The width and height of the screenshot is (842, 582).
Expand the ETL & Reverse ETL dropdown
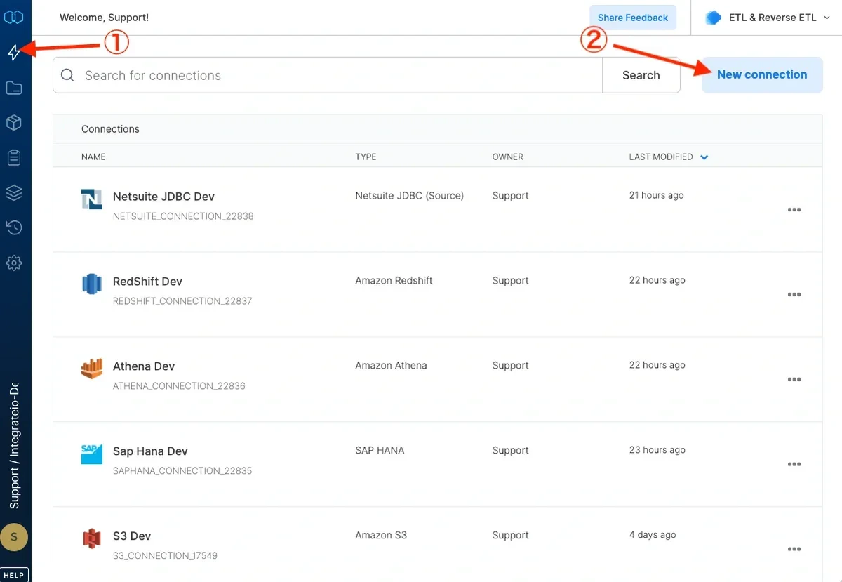click(826, 18)
